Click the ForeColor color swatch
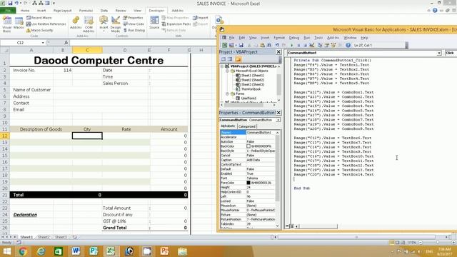The image size is (457, 257). tap(248, 183)
